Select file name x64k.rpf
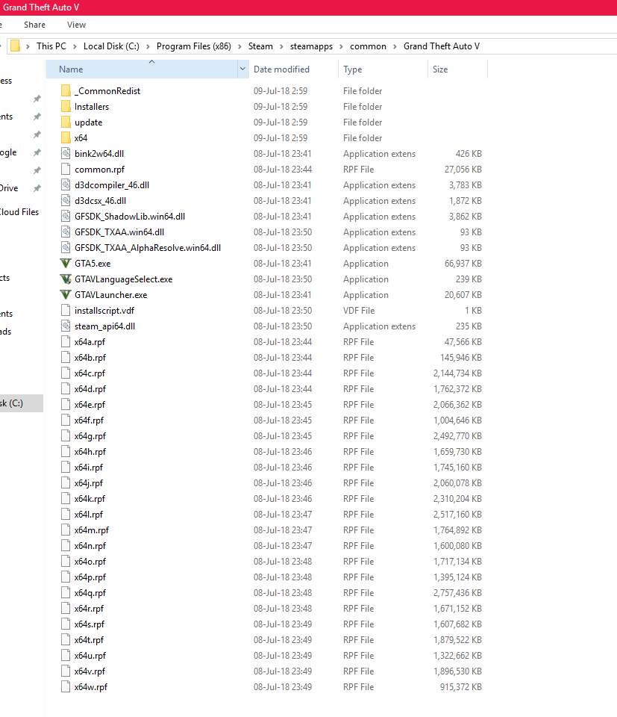This screenshot has height=717, width=617. [x=90, y=499]
